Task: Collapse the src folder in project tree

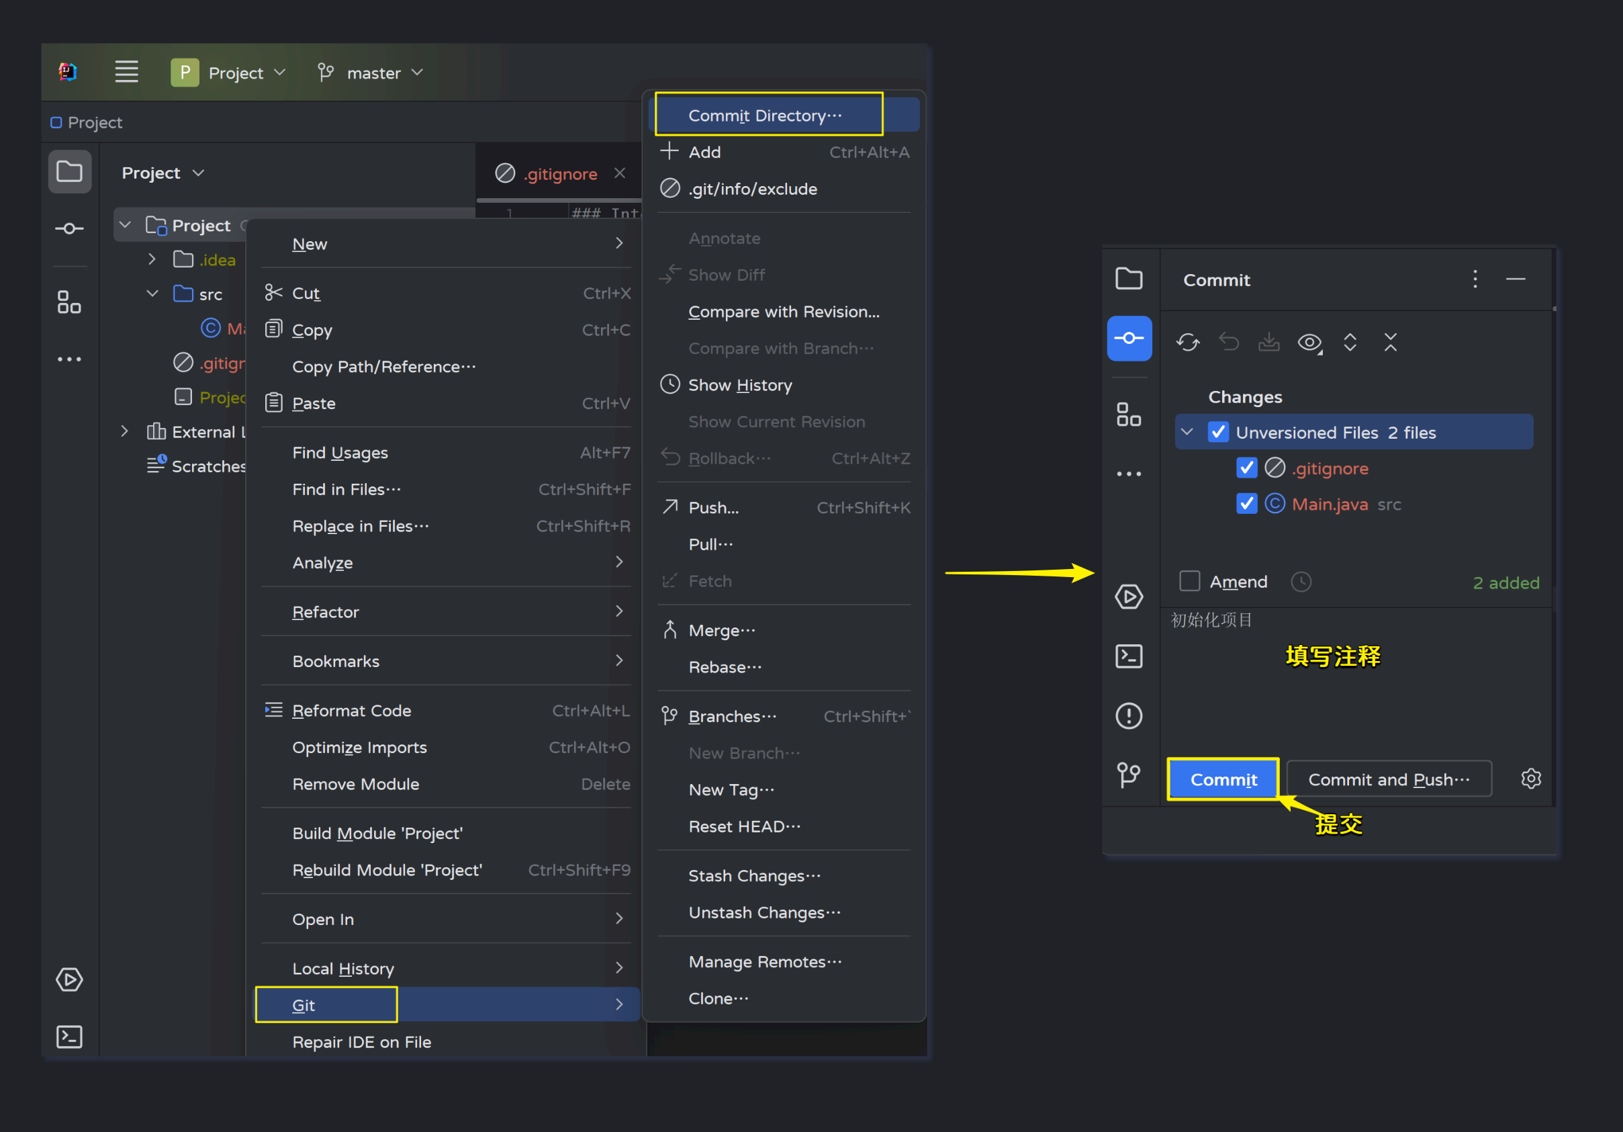Action: [152, 294]
